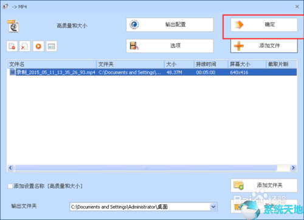Click the 确定 confirm button
Screen dimensions: 304x220
click(x=264, y=25)
